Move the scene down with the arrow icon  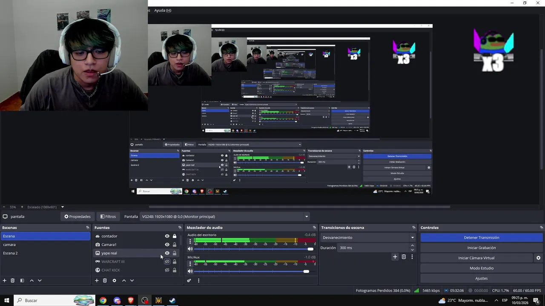[x=40, y=280]
